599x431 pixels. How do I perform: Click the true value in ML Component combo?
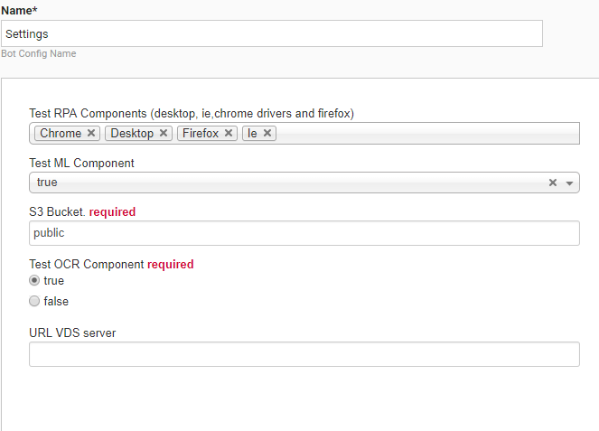click(47, 183)
